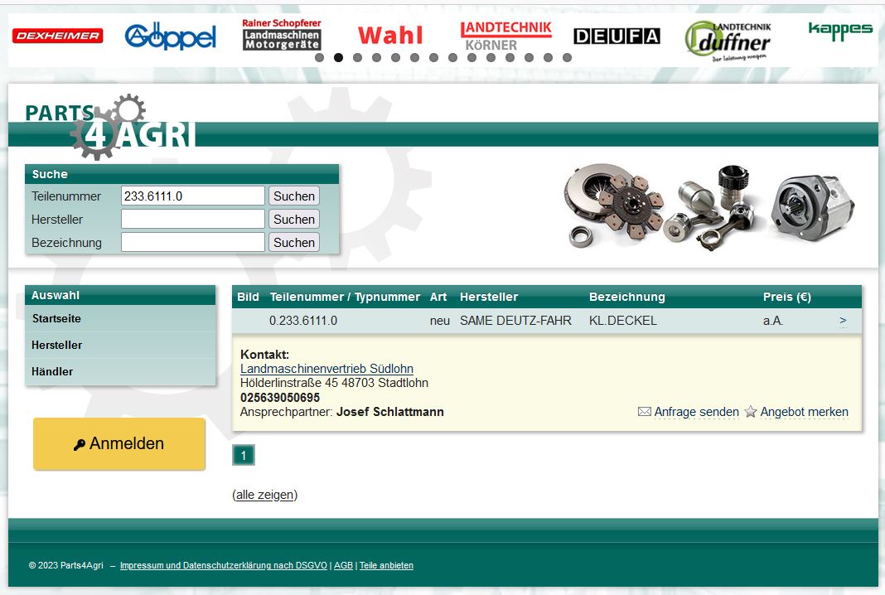Viewport: 885px width, 595px height.
Task: Expand result row with the arrow link
Action: pos(843,321)
